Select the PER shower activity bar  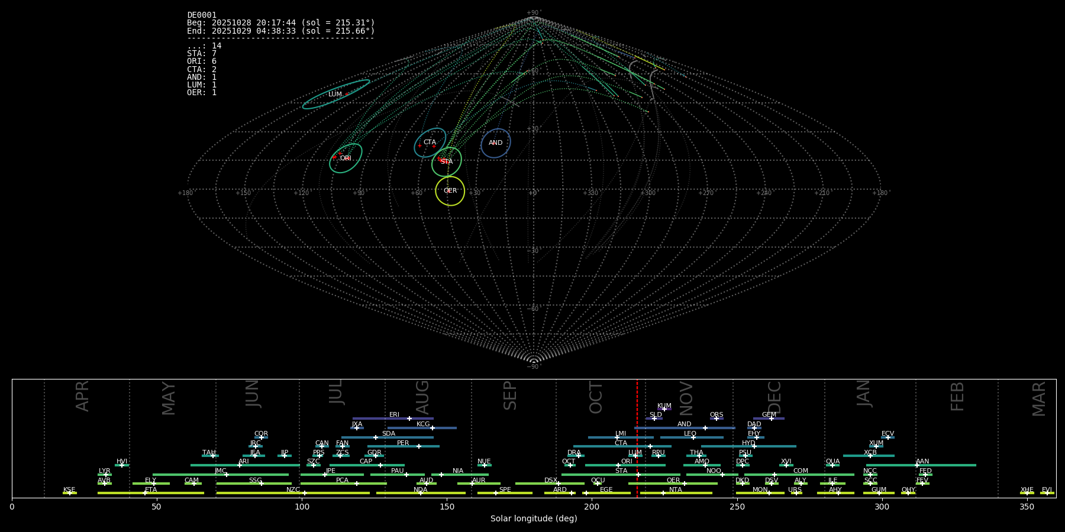point(403,446)
